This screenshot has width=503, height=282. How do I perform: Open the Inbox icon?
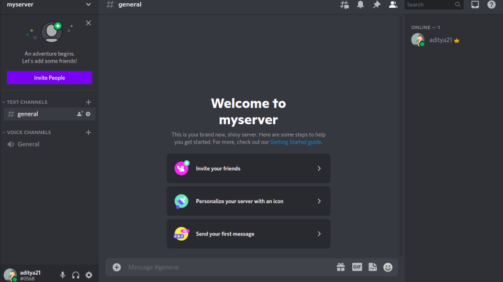475,5
